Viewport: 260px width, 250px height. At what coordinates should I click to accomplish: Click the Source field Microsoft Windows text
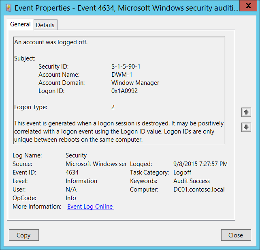point(95,164)
